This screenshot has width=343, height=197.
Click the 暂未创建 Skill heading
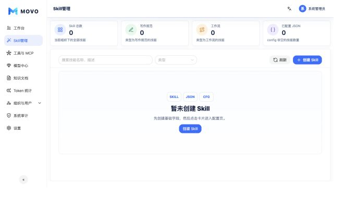pos(190,108)
